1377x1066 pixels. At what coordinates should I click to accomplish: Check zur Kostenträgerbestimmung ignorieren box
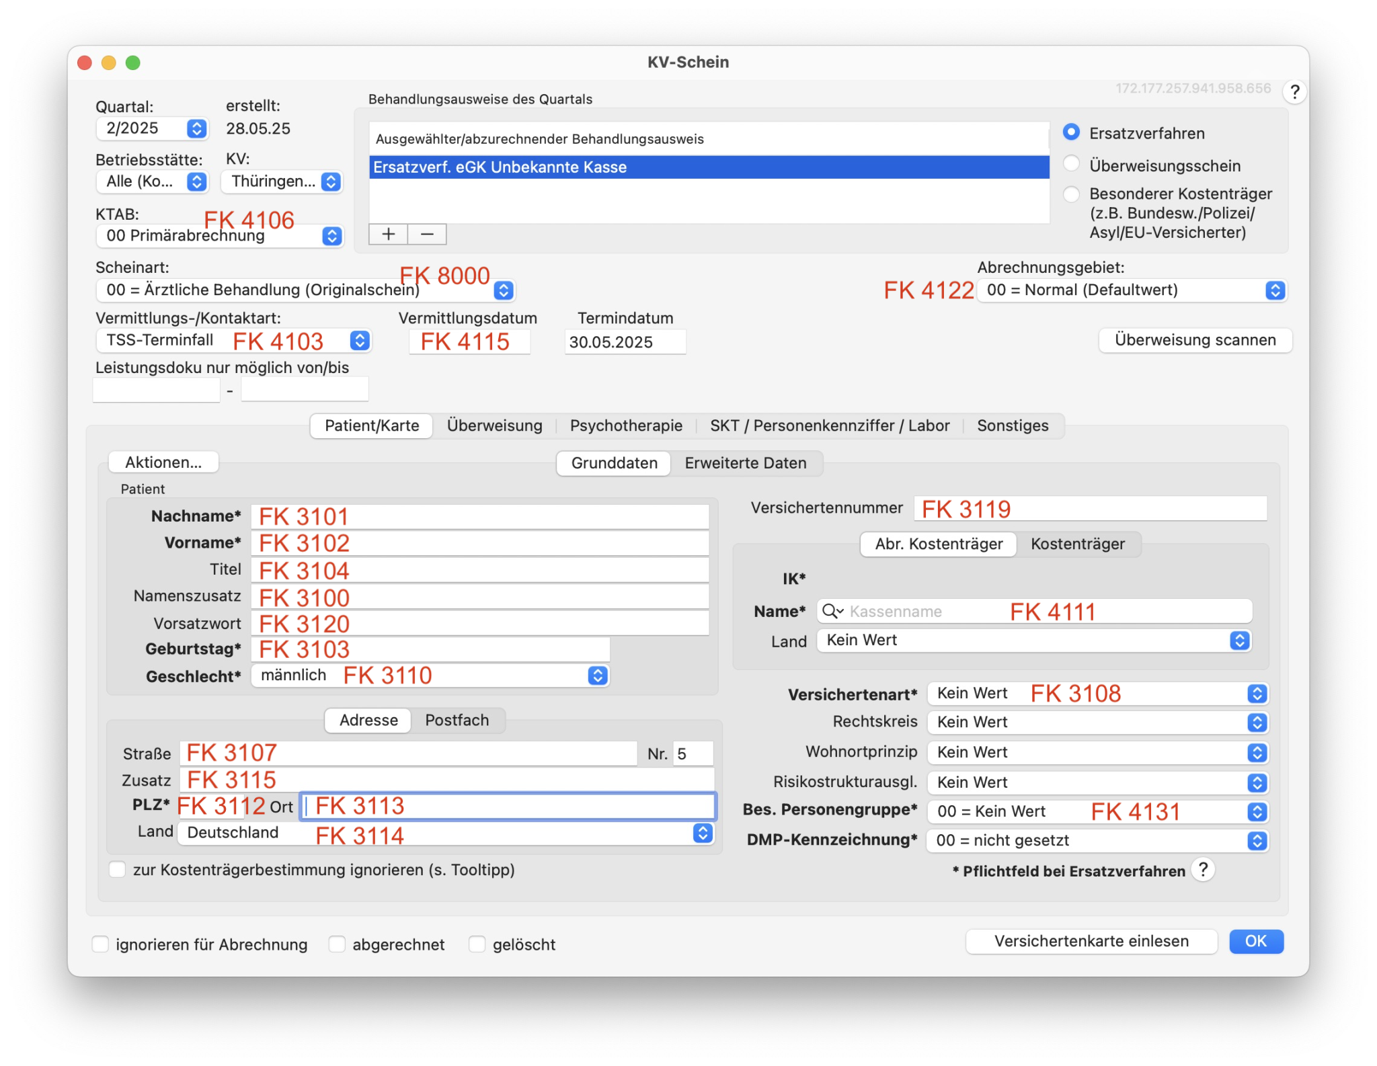tap(118, 869)
